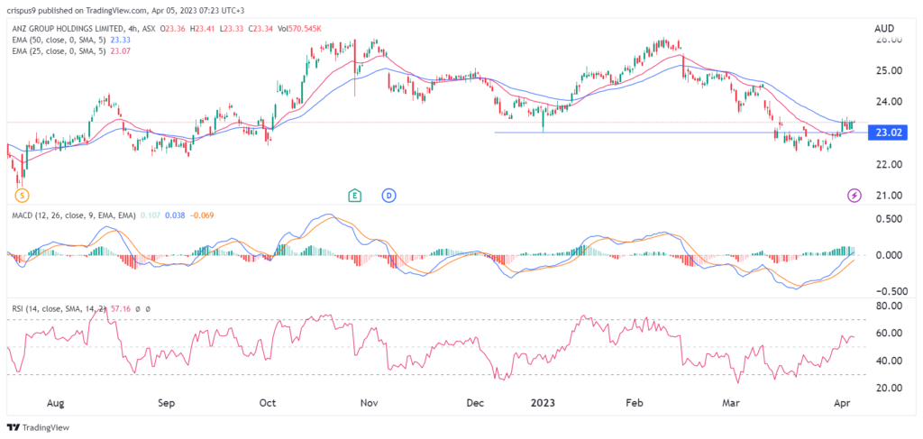
Task: Click the Aug label on time axis
Action: coord(54,404)
